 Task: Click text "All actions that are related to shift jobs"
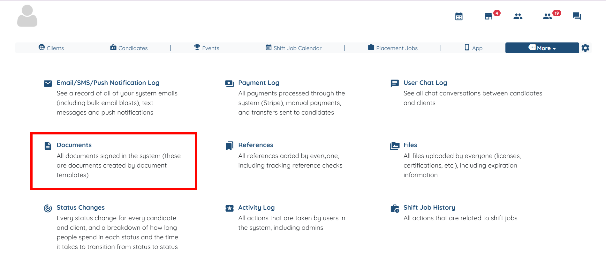tap(460, 218)
